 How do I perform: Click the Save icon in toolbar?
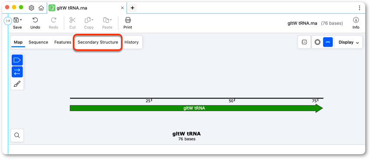[x=16, y=20]
